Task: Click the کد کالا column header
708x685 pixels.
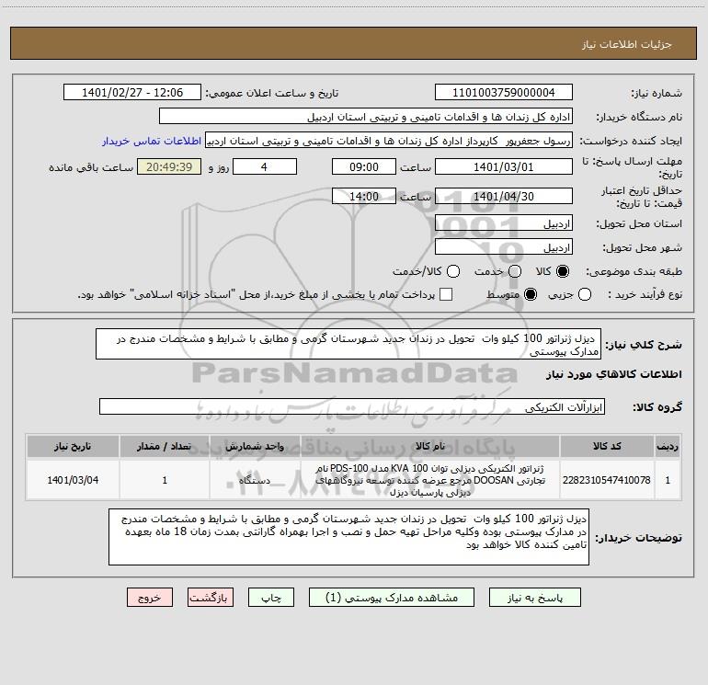Action: click(x=607, y=447)
